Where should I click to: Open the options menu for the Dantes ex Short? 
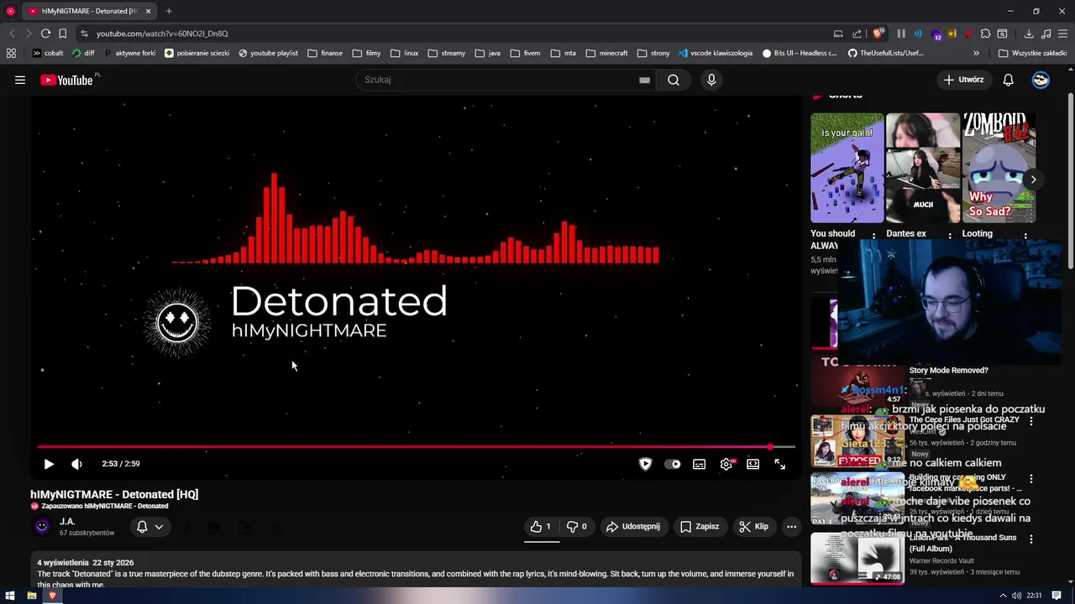point(950,236)
